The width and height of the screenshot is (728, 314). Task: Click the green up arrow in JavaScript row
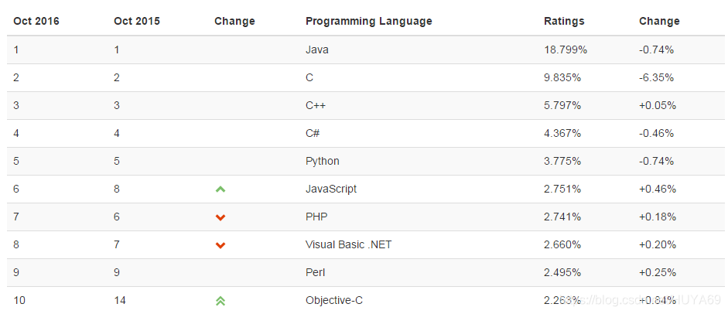pos(220,189)
